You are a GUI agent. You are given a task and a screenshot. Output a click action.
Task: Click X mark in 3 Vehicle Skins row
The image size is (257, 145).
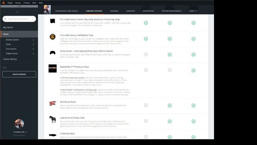pos(146,137)
